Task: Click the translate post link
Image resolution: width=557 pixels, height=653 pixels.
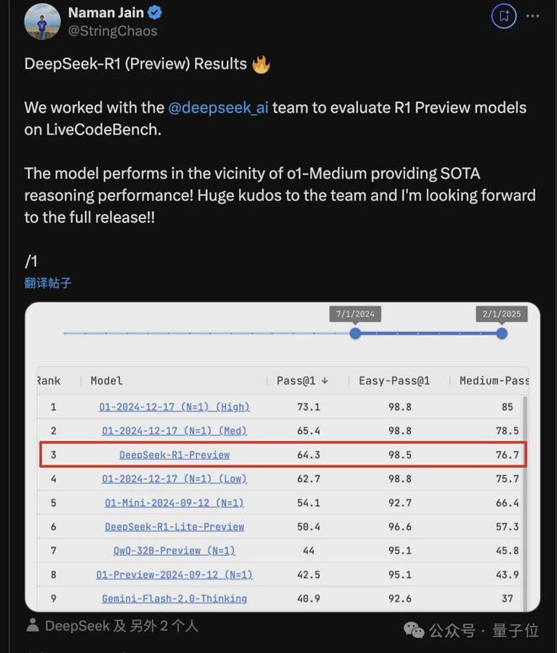Action: click(x=48, y=283)
